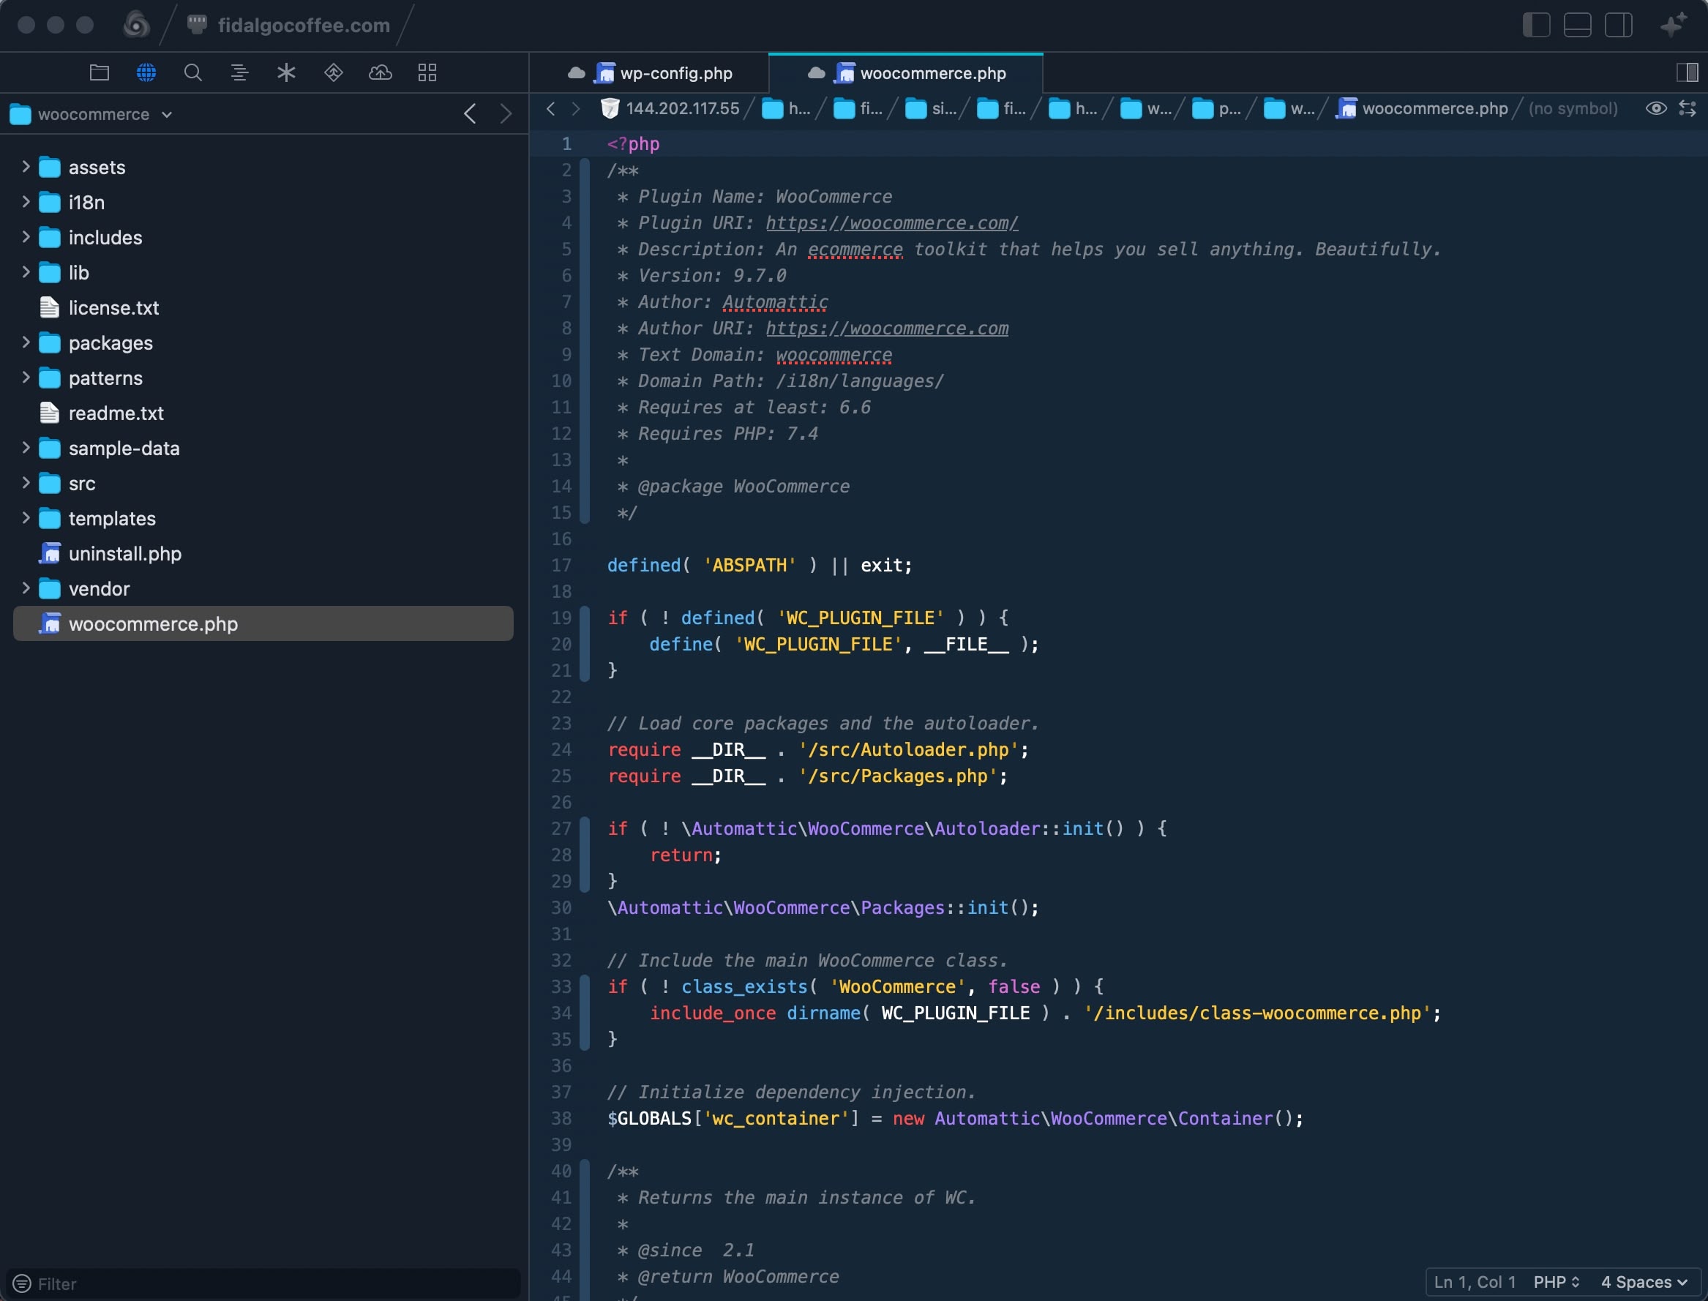Image resolution: width=1708 pixels, height=1301 pixels.
Task: Toggle the left sidebar pane
Action: click(1536, 25)
